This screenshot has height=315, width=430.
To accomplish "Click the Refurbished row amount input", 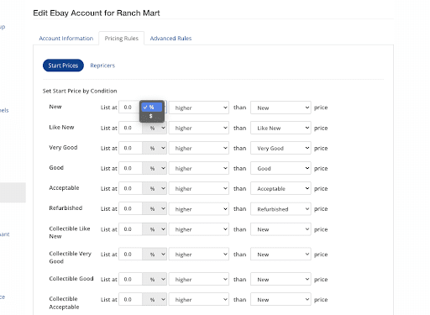I will 130,209.
